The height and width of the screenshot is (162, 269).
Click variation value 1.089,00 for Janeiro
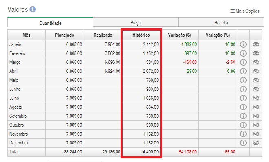(x=189, y=44)
